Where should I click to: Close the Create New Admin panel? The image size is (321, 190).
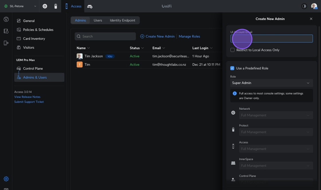click(x=311, y=19)
